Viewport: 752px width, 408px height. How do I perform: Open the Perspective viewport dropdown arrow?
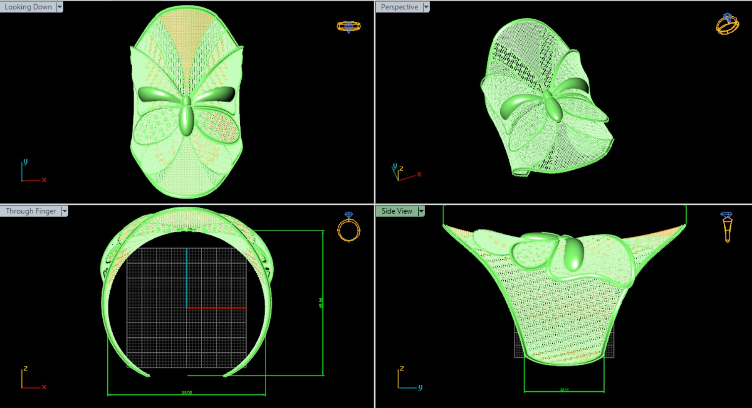[x=426, y=7]
